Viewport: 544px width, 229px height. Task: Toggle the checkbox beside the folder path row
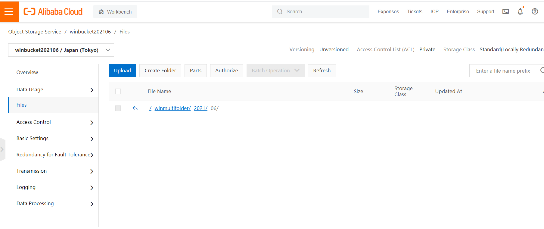[118, 108]
